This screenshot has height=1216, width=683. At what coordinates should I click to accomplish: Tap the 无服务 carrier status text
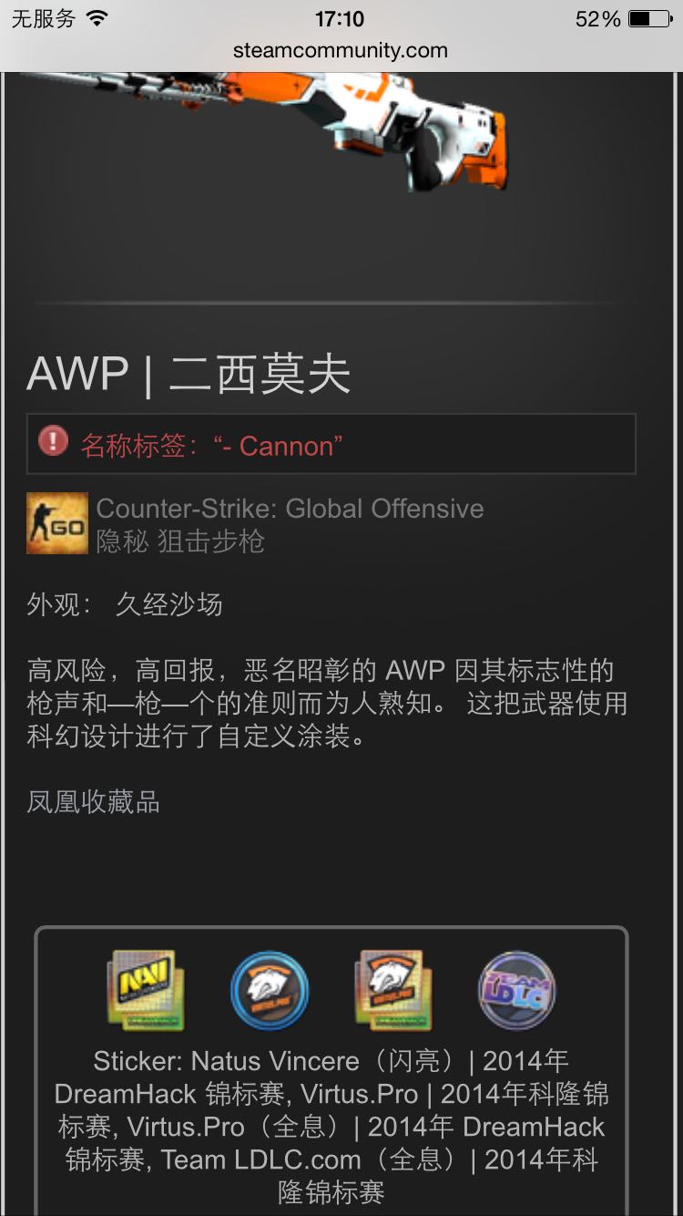tap(43, 19)
